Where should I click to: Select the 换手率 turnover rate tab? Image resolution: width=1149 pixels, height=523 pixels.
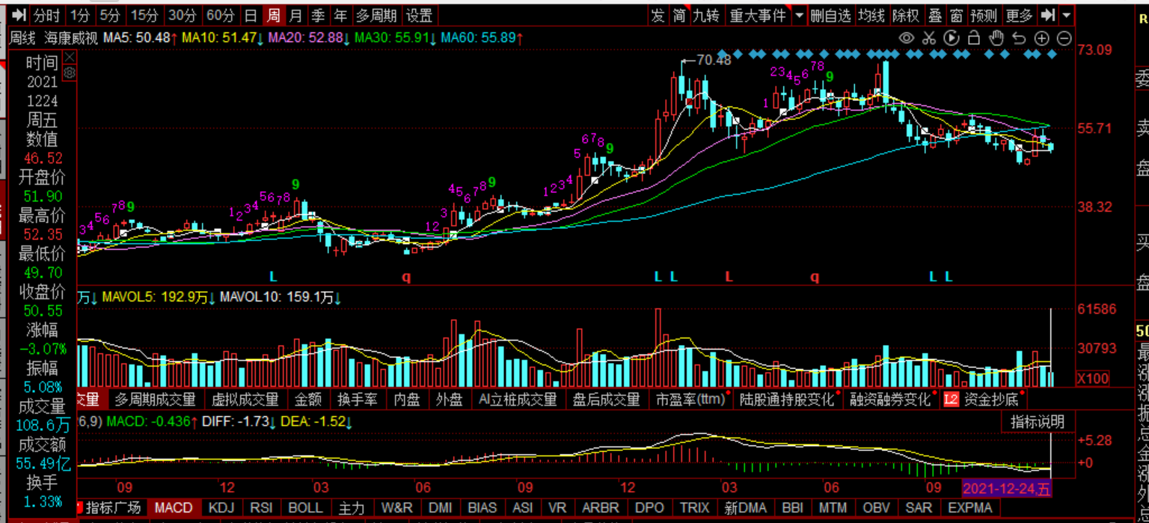click(x=359, y=400)
